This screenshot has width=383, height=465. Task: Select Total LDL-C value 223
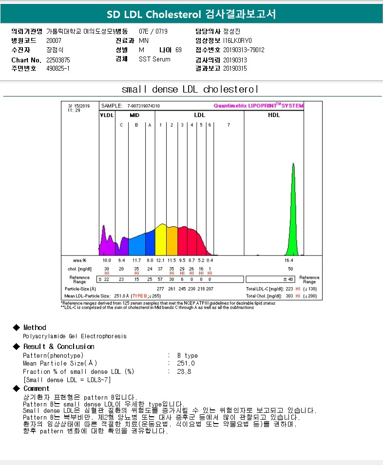(289, 289)
